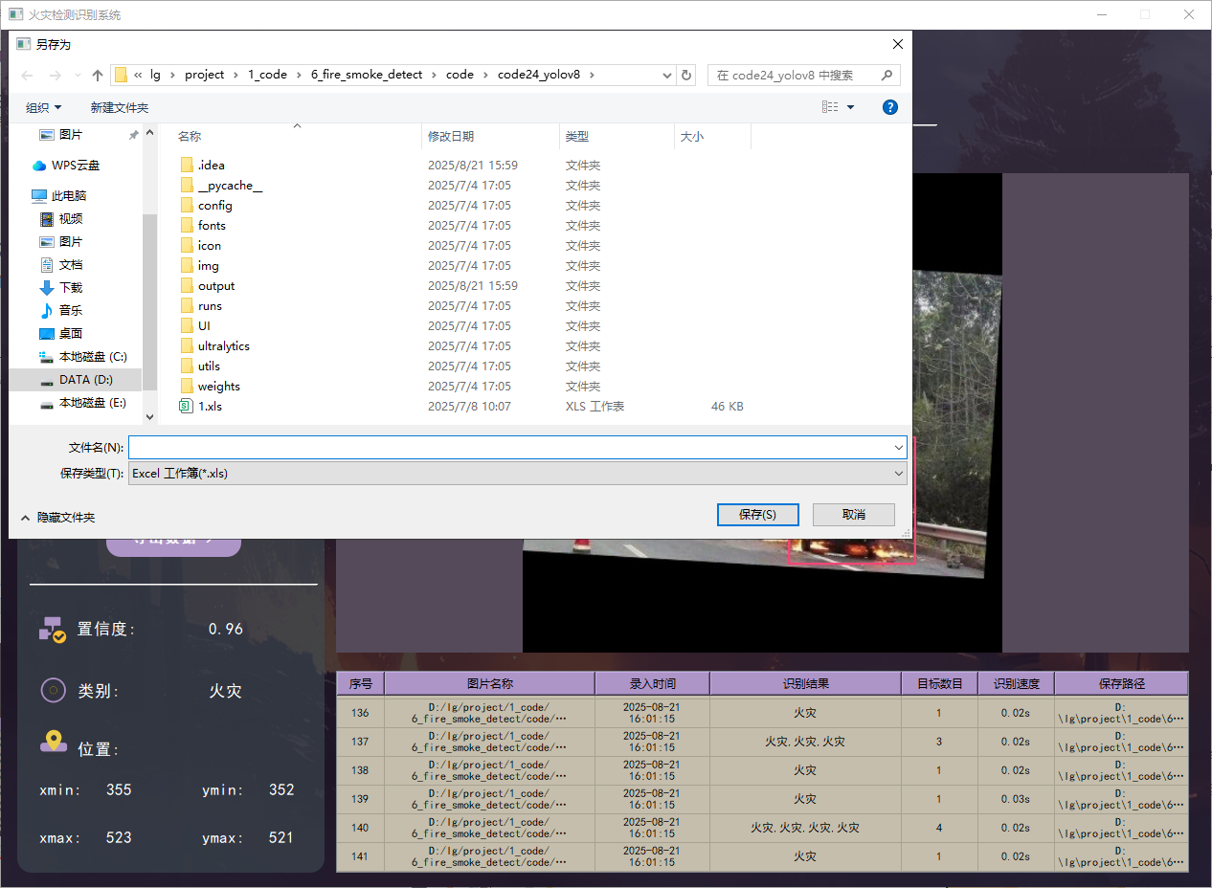Sort files by 类型 column
Viewport: 1212px width, 888px height.
point(577,137)
